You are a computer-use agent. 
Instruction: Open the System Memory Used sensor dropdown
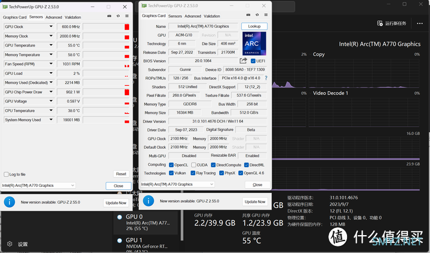[51, 120]
